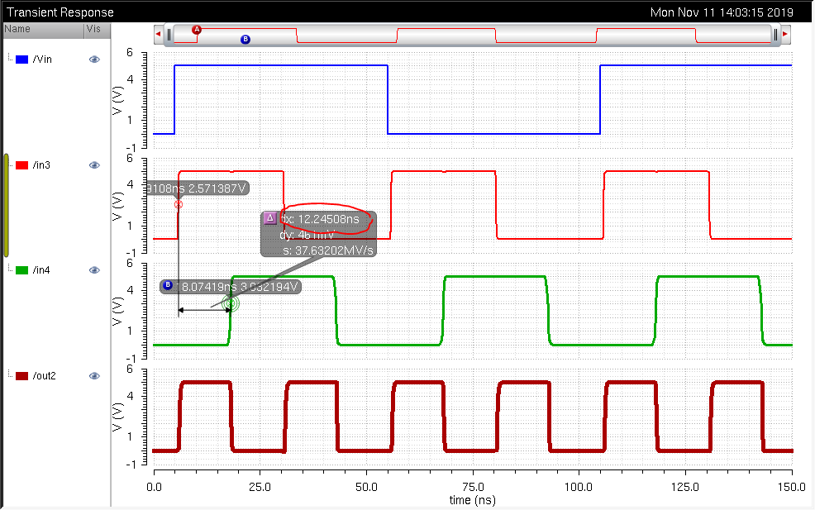815x510 pixels.
Task: Click the Transient Response title
Action: 60,12
